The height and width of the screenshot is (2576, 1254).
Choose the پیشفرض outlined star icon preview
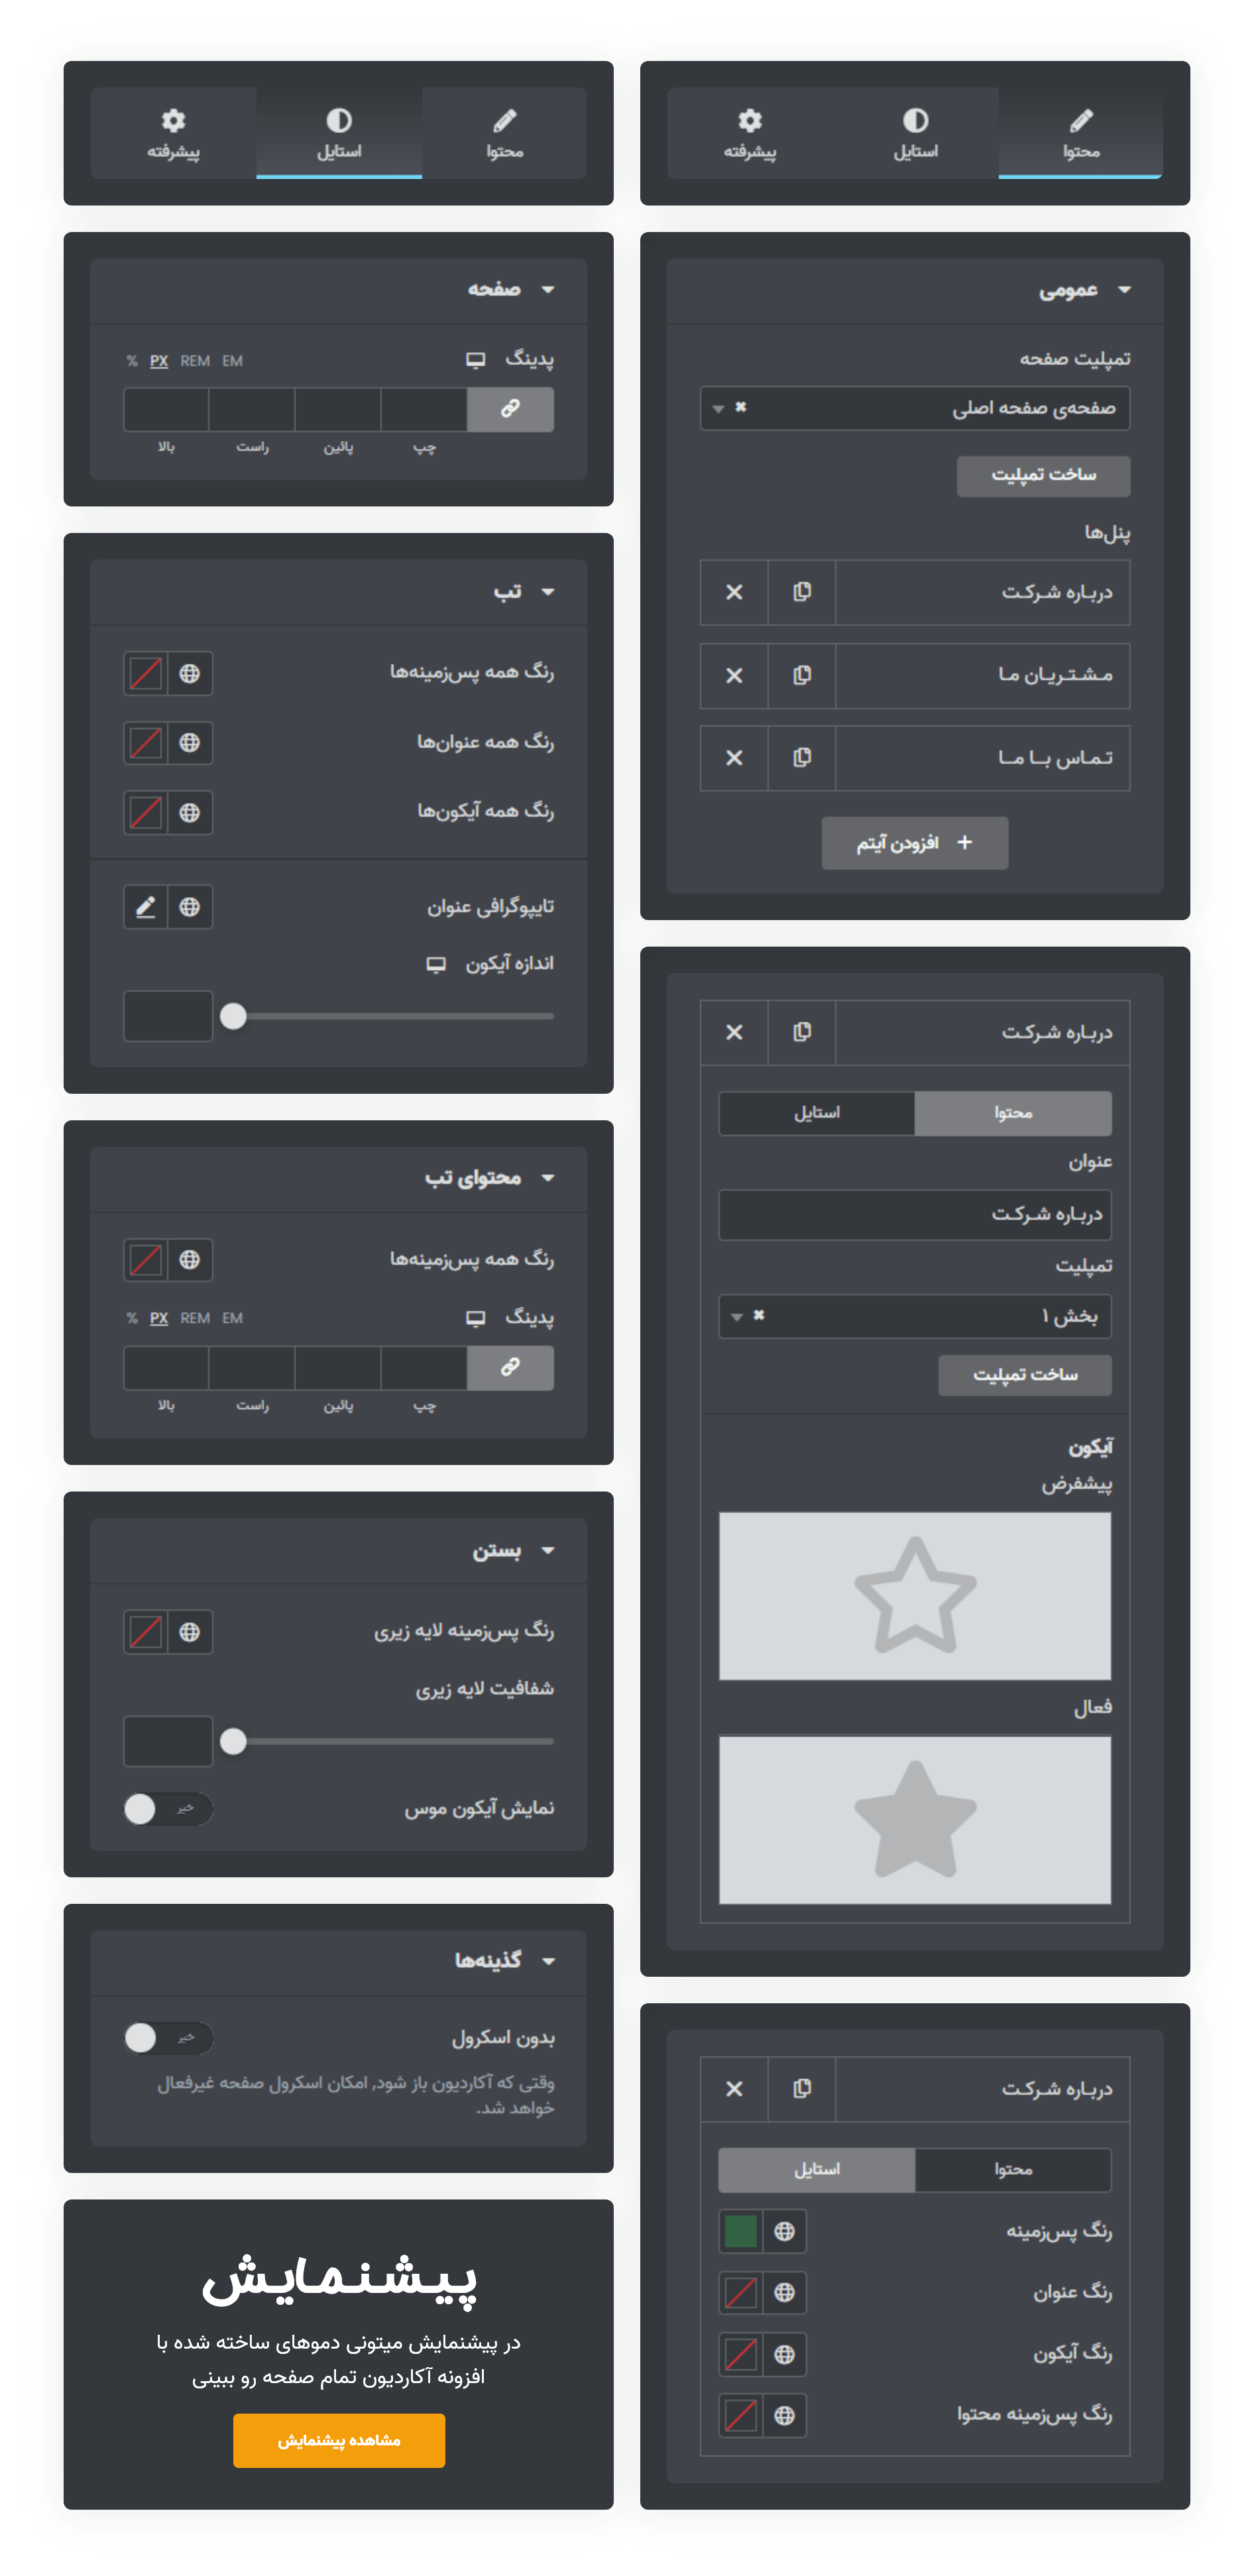(915, 1595)
